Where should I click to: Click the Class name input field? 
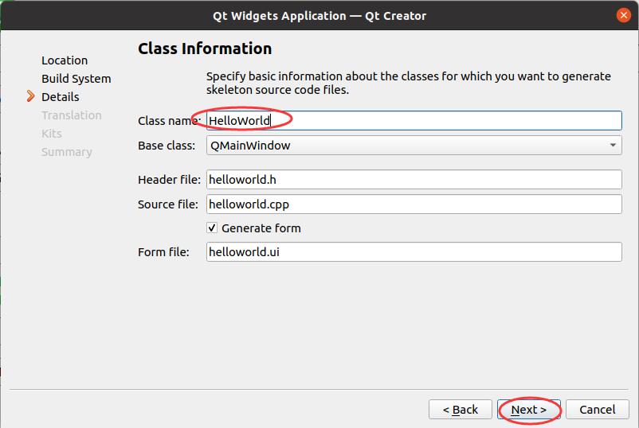coord(414,120)
